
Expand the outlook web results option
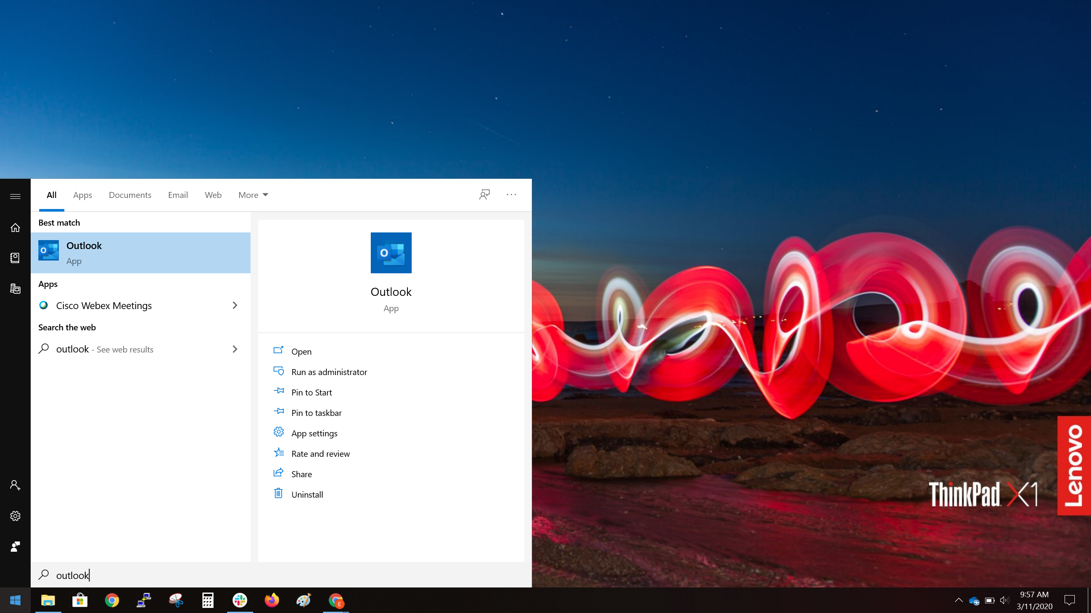(x=234, y=349)
